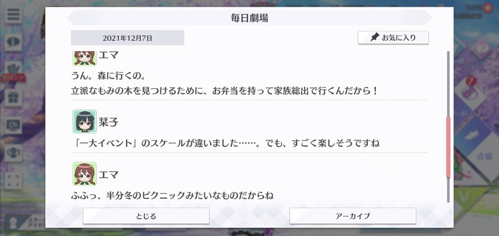Select the 2021年12月7日 date label
Screen dimensions: 499x236
(x=128, y=38)
